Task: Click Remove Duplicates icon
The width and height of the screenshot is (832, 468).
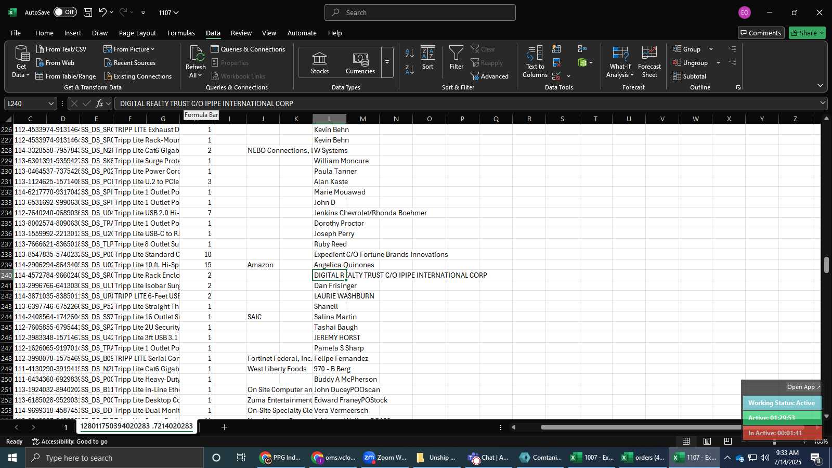Action: tap(556, 62)
